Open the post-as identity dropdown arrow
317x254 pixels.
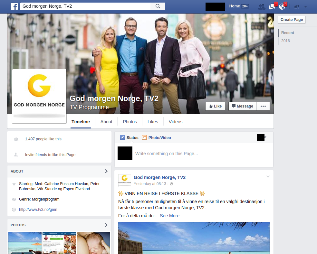click(265, 137)
